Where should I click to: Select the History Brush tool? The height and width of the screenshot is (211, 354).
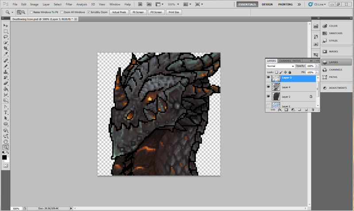pos(6,78)
